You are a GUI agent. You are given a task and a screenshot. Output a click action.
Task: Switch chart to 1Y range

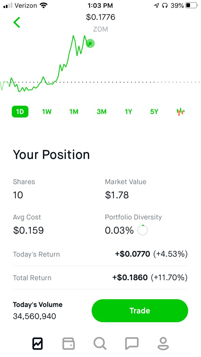128,112
